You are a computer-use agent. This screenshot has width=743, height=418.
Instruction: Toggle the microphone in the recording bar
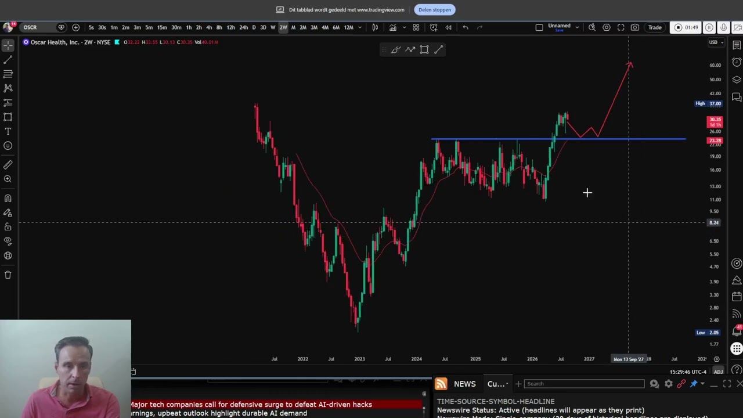coord(723,27)
